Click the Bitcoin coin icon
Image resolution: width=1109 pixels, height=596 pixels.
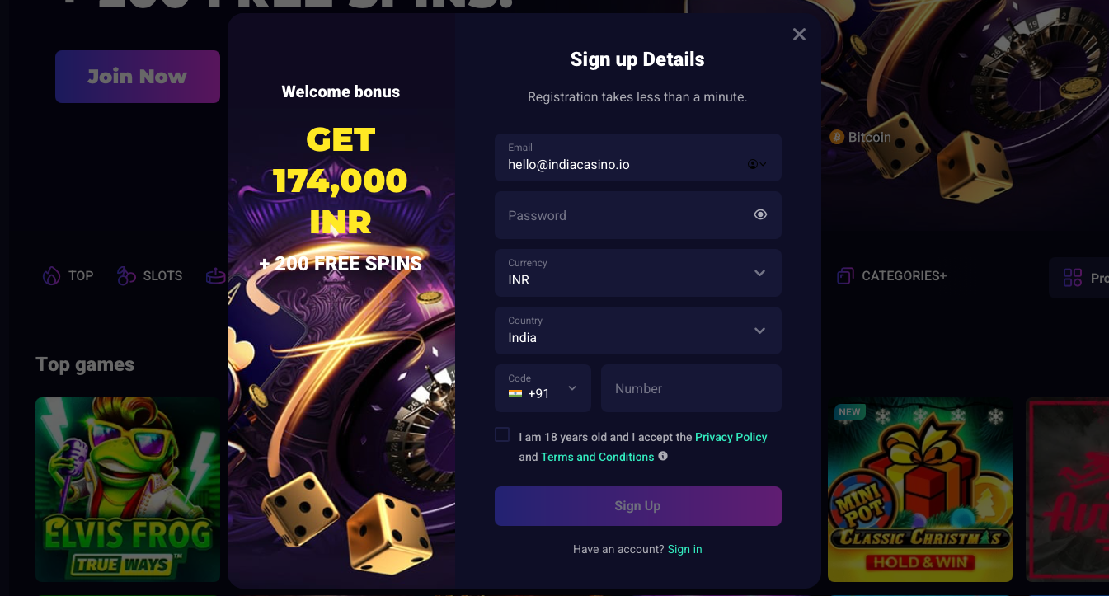click(x=837, y=137)
